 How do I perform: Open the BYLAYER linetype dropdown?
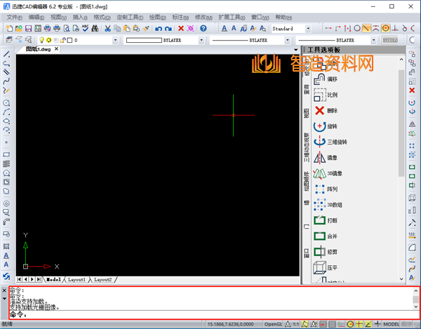coord(287,41)
